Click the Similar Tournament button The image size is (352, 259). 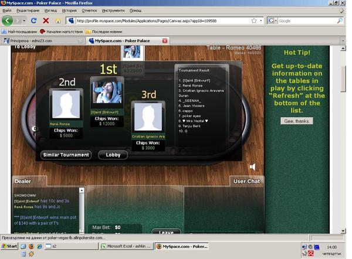tap(66, 155)
